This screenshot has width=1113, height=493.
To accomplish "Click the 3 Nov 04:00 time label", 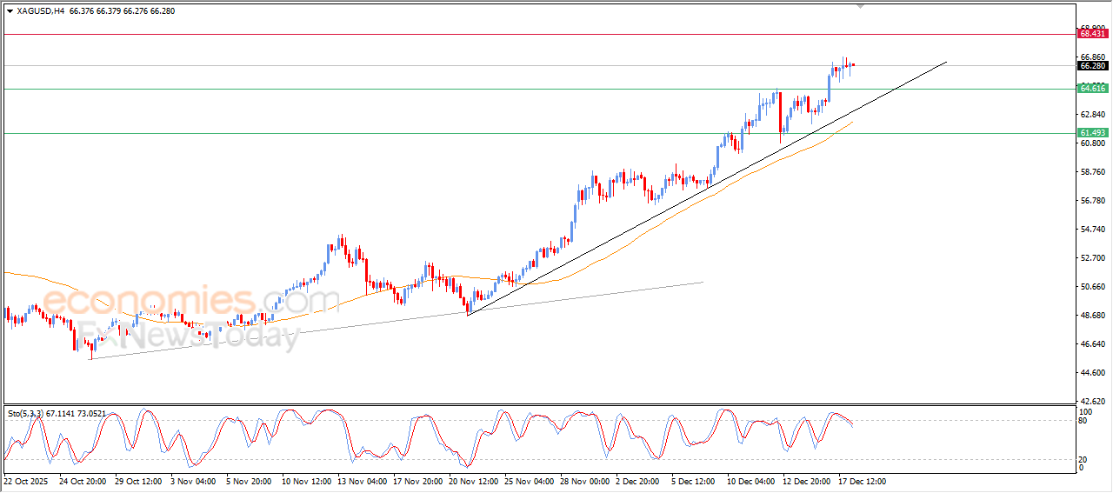I will coord(194,481).
